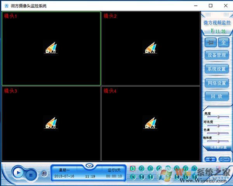Click the 色调 hue slider
Viewport: 233px width, 186px height.
[218, 134]
